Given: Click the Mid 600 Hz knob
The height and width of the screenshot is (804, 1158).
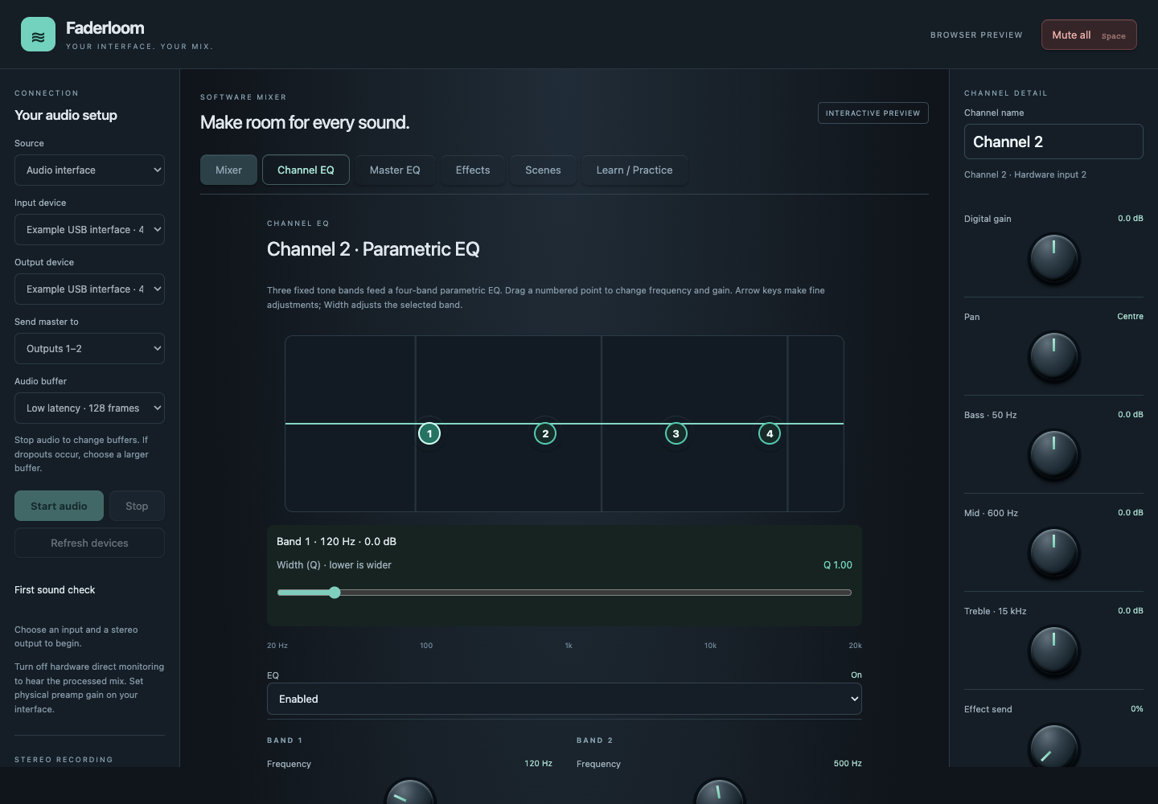Looking at the screenshot, I should [1053, 552].
